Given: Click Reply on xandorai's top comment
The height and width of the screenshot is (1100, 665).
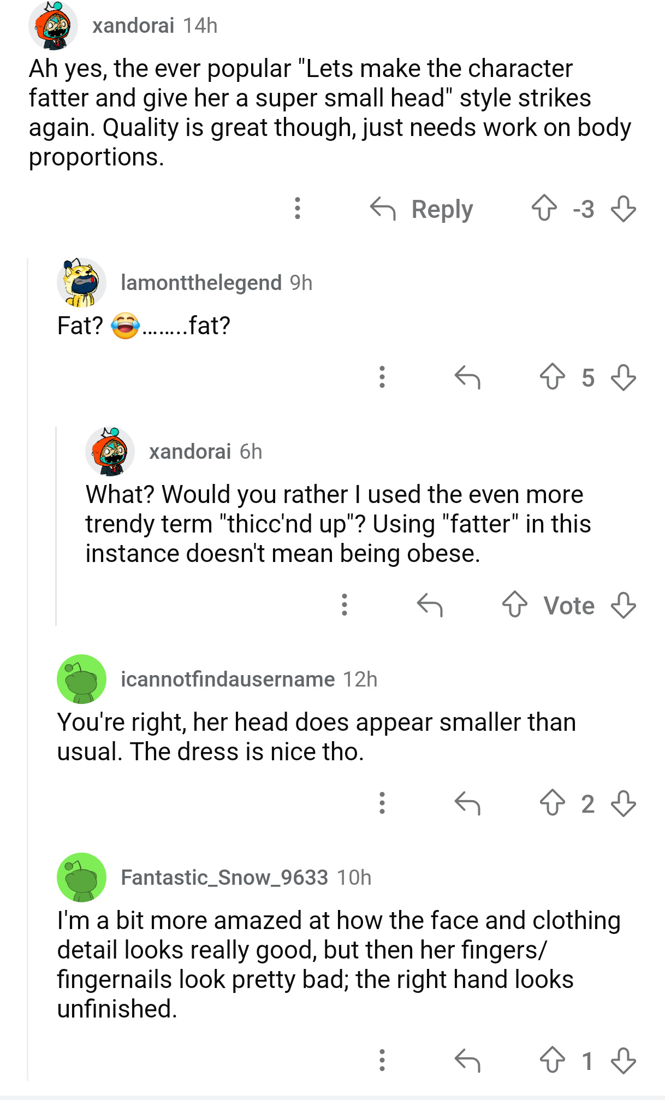Looking at the screenshot, I should click(421, 209).
